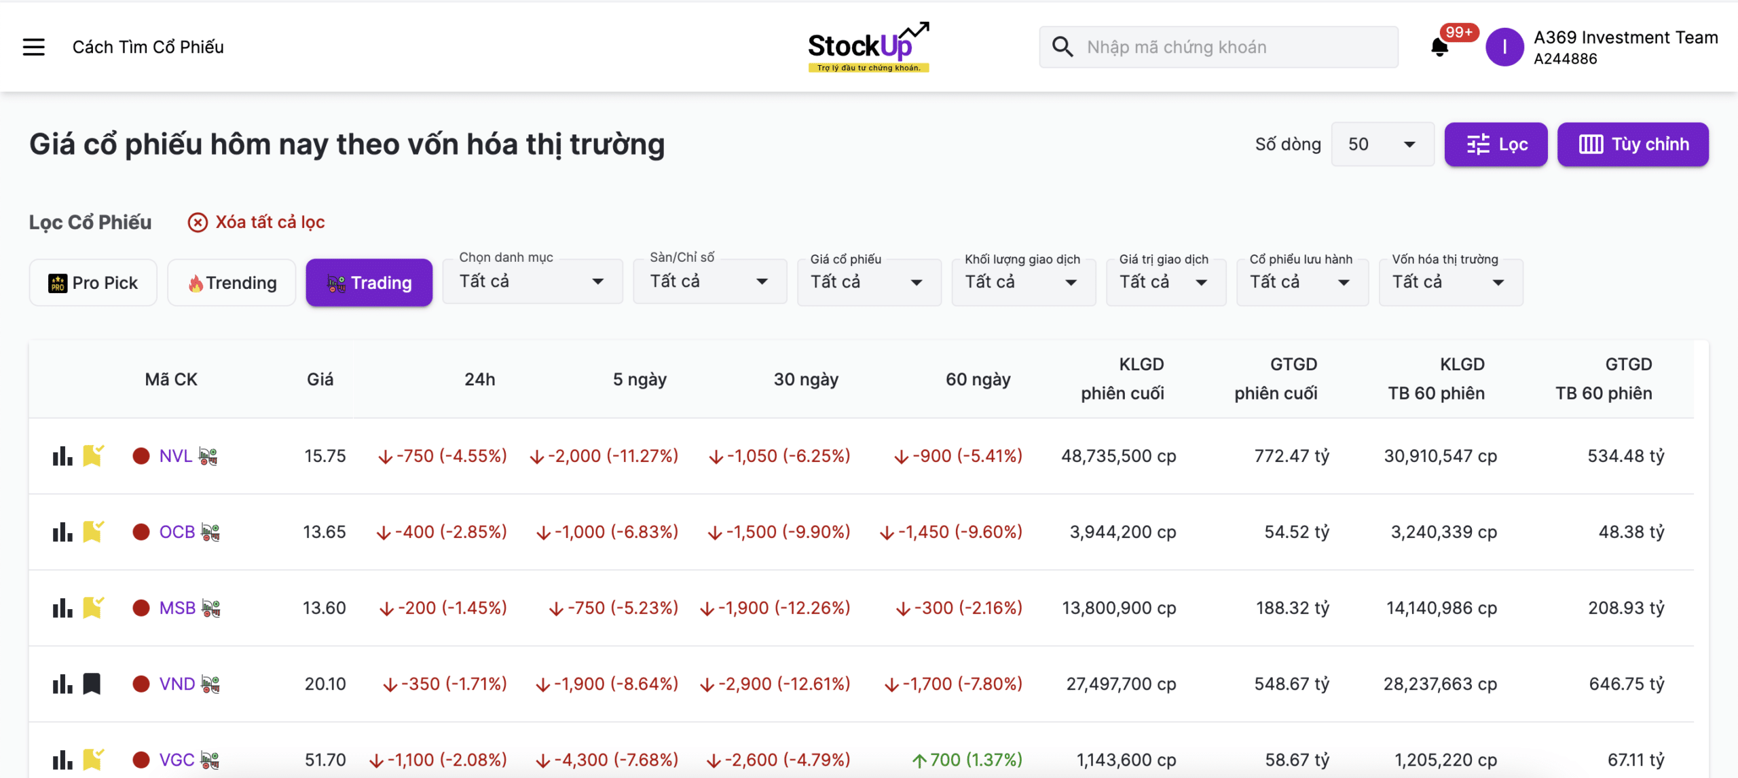
Task: Sort by the Giá column header
Action: click(320, 379)
